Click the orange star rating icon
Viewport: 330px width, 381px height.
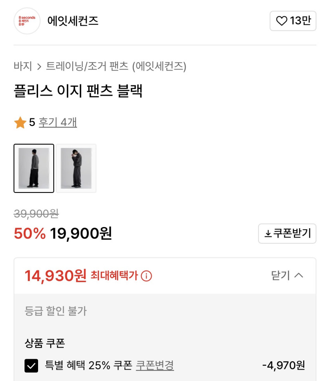click(x=20, y=123)
